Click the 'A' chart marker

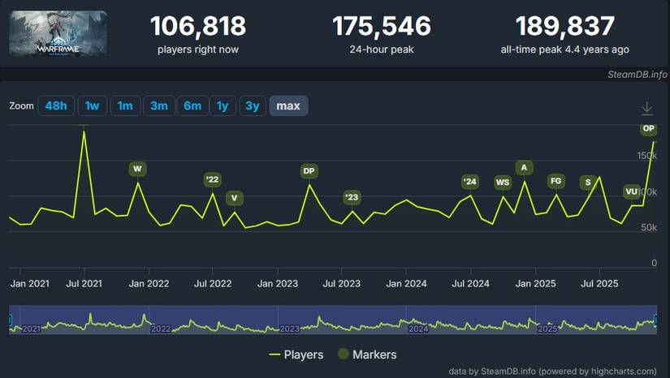[524, 168]
